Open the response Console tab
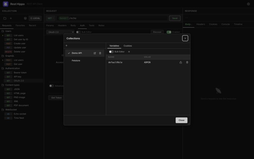The image size is (254, 159). (225, 24)
